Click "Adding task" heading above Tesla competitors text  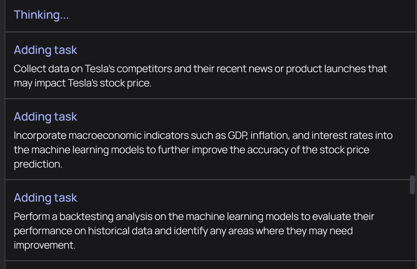(45, 50)
